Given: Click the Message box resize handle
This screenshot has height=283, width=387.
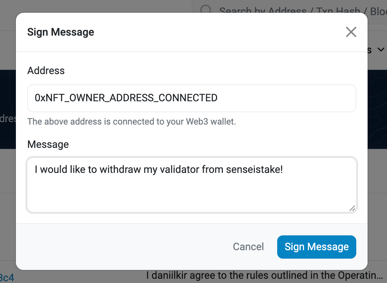Looking at the screenshot, I should click(352, 209).
